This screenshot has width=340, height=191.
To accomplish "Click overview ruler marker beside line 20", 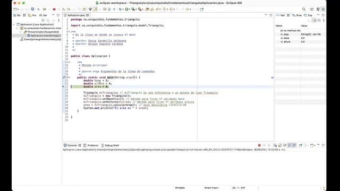I will point(273,77).
